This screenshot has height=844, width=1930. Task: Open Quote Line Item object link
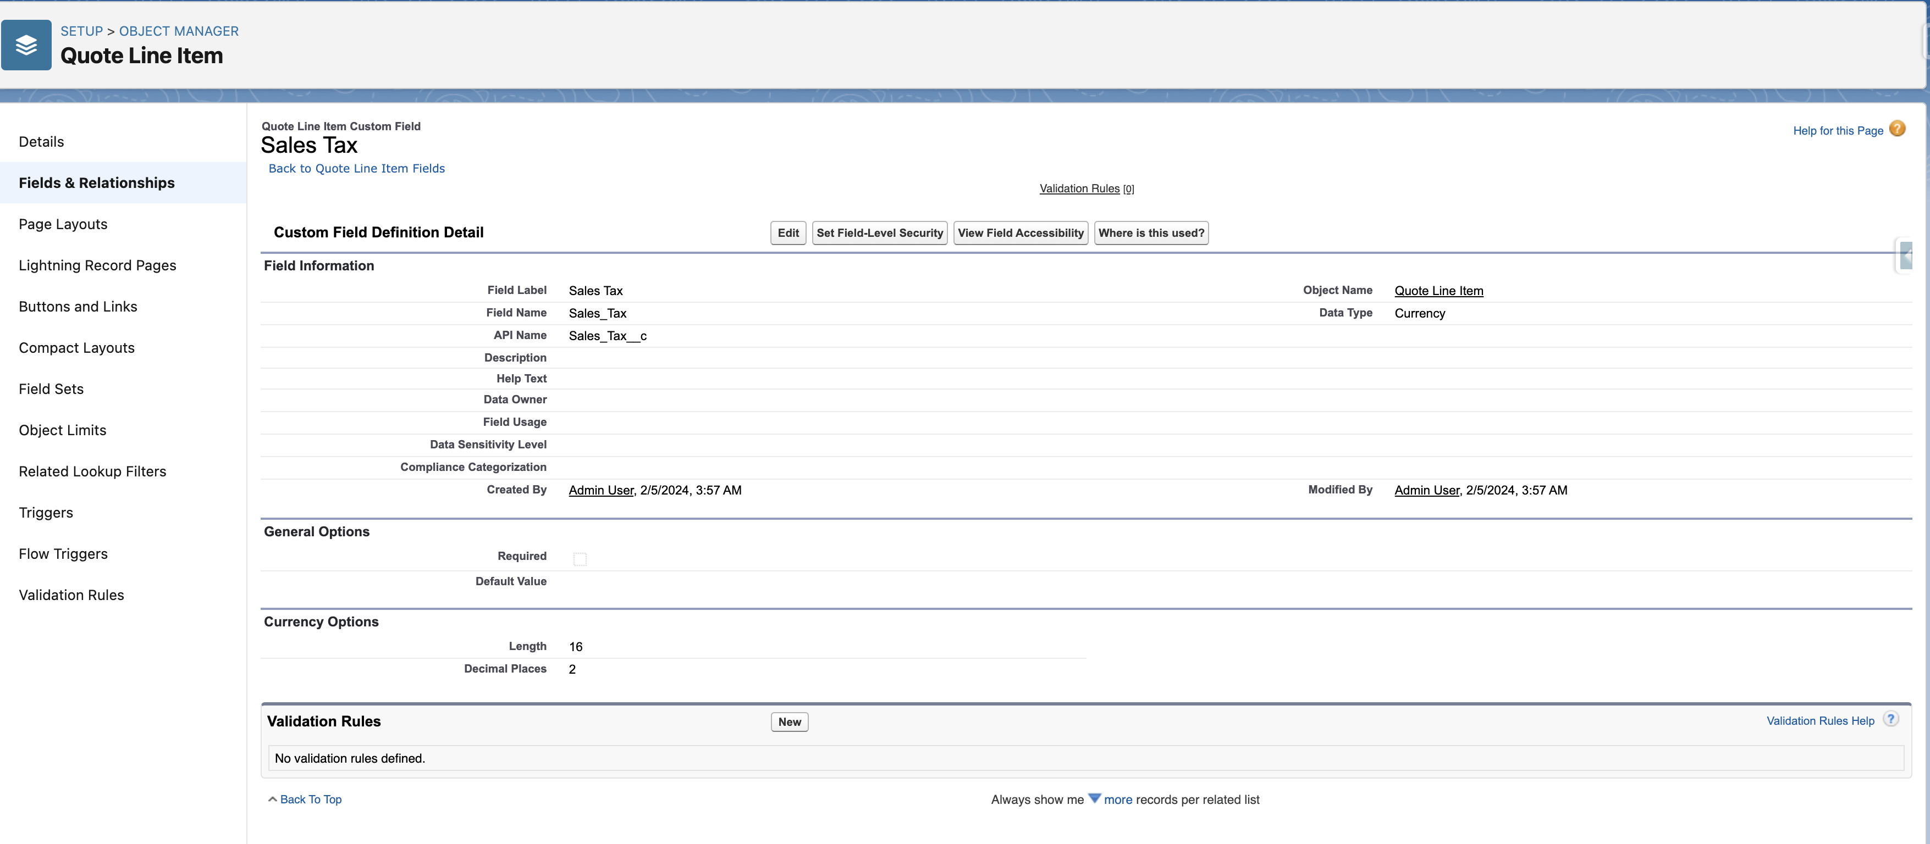click(x=1438, y=291)
